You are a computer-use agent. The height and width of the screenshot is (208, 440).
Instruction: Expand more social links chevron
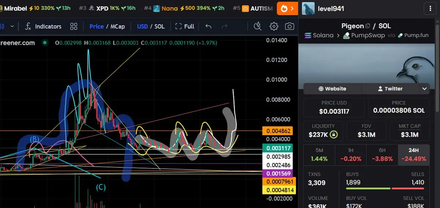(x=424, y=88)
